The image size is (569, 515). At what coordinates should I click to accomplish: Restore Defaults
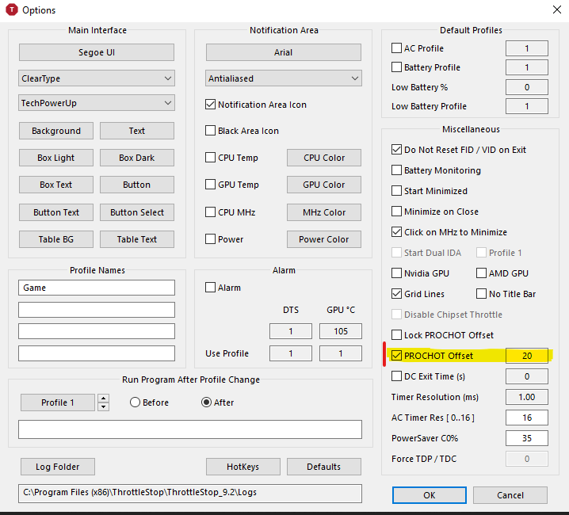324,467
